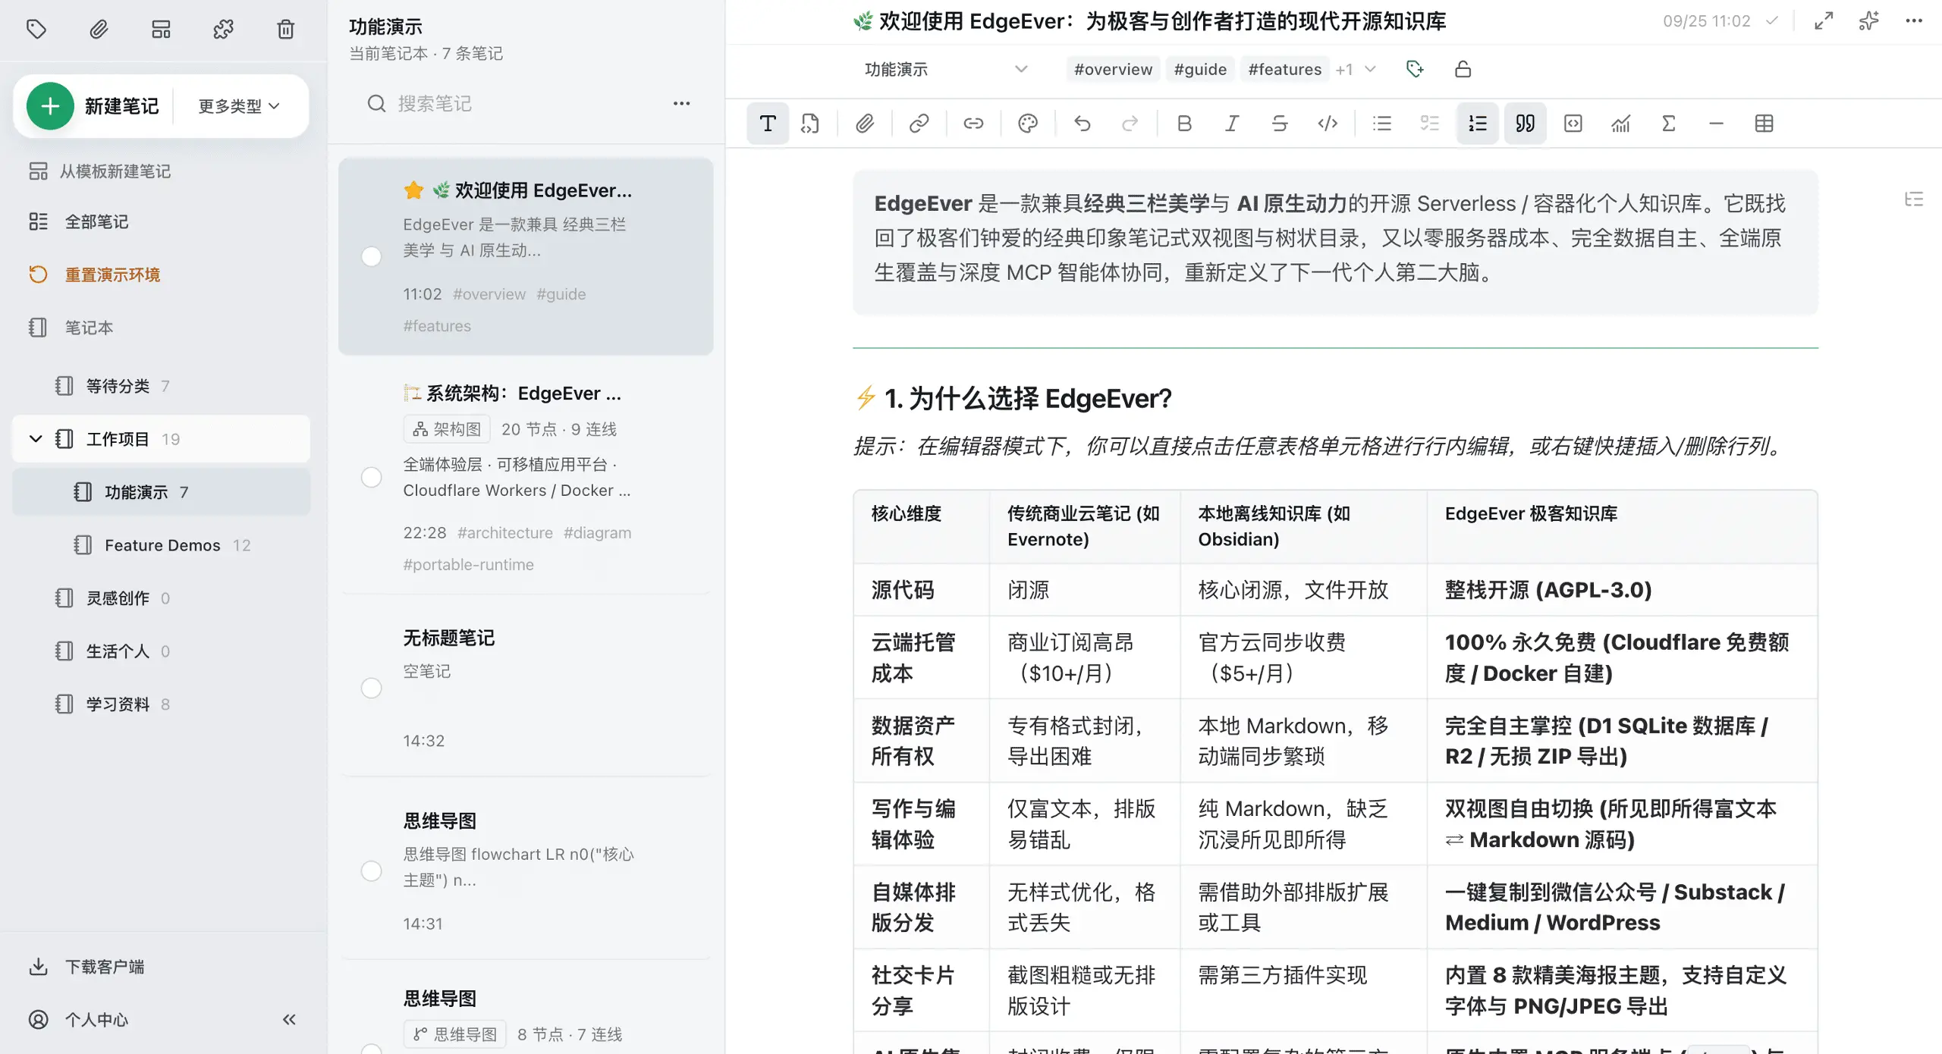Insert a chart

pyautogui.click(x=1621, y=124)
